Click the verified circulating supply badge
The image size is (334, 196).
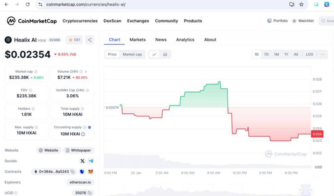coord(90,127)
